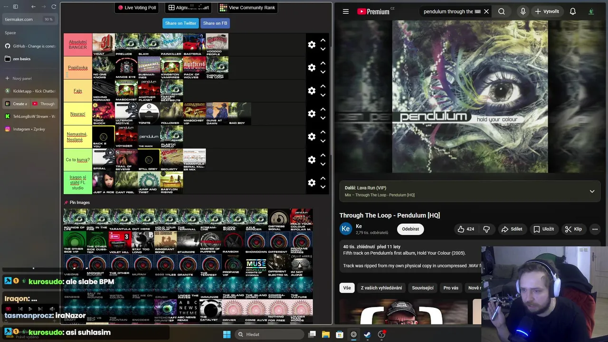Viewport: 608px width, 342px height.
Task: Select the Through The Loop tile
Action: (217, 67)
